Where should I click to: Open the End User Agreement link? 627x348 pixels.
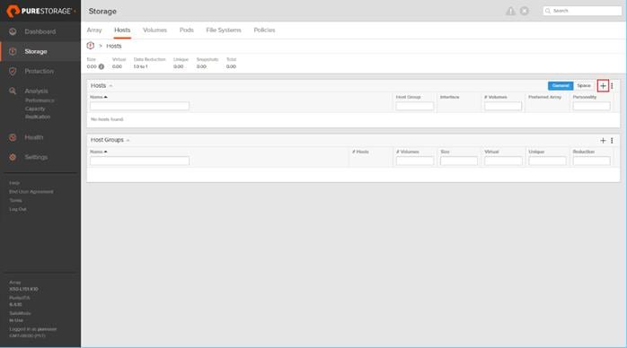(x=31, y=192)
